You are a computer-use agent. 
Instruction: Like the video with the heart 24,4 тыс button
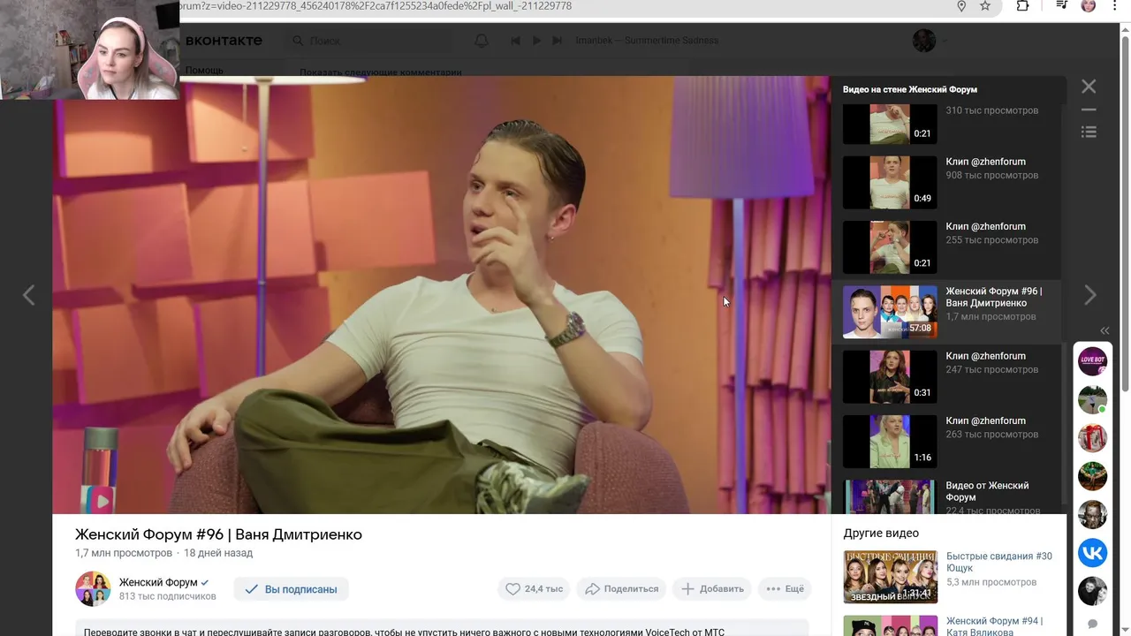pos(535,589)
